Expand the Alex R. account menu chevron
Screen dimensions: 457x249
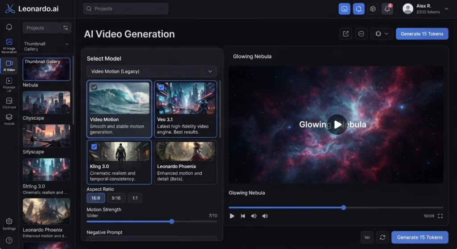[446, 9]
